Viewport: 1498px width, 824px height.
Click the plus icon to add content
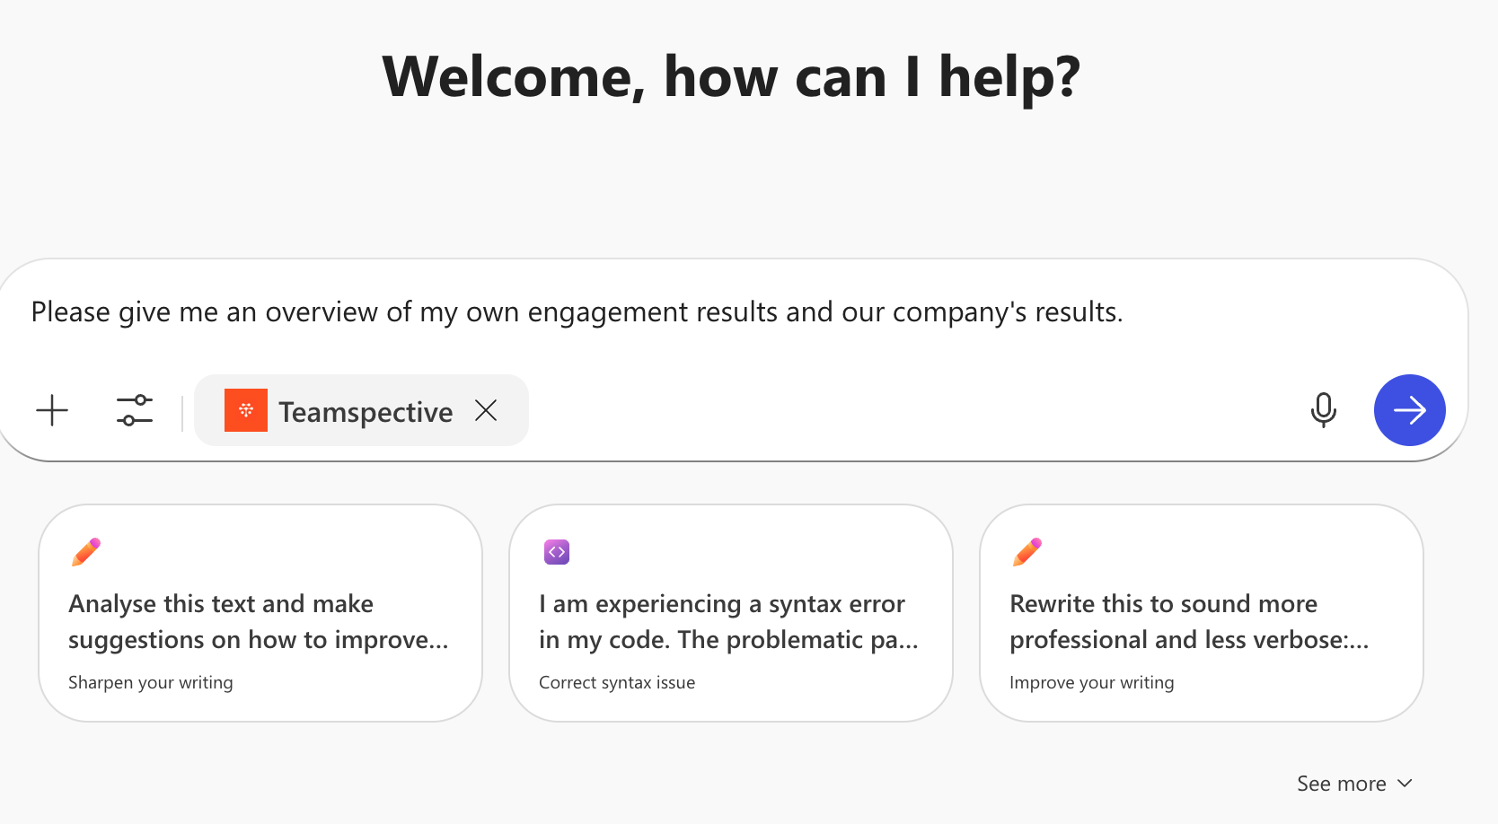(x=51, y=410)
